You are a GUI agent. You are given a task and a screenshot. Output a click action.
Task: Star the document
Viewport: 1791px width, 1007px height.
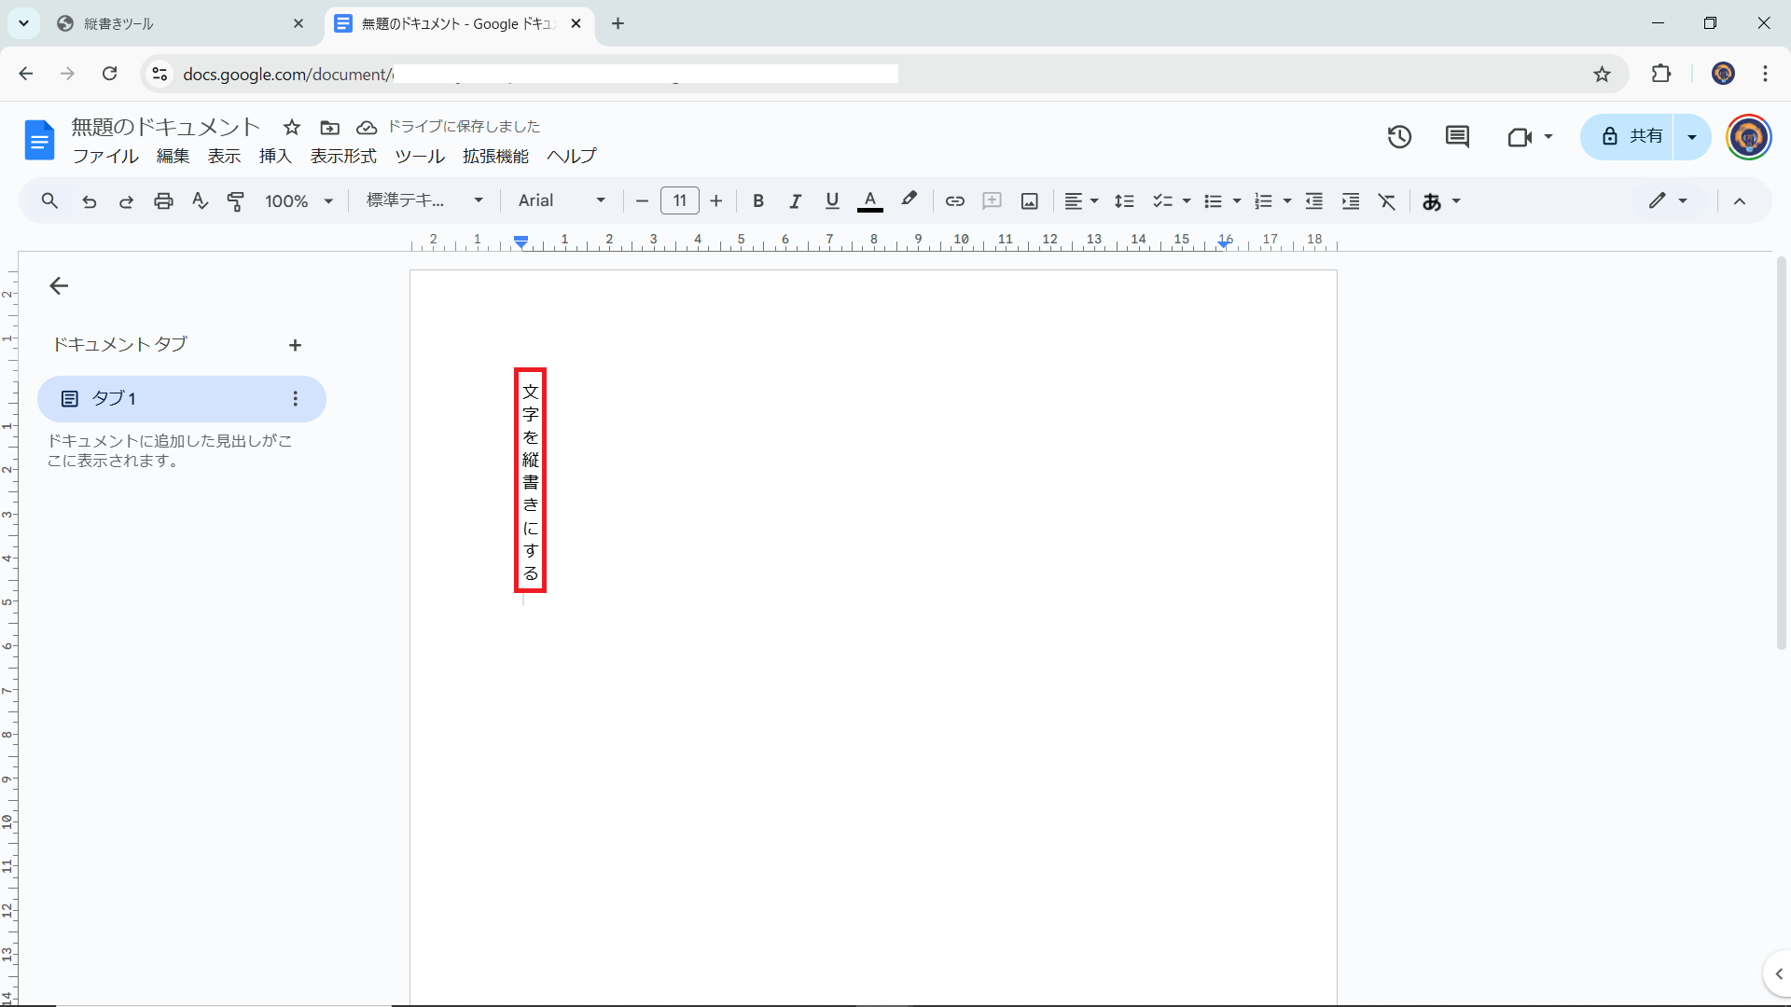pos(292,127)
